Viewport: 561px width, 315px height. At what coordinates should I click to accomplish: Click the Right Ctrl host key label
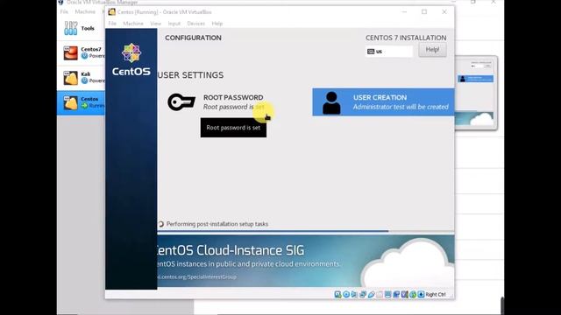tap(436, 295)
